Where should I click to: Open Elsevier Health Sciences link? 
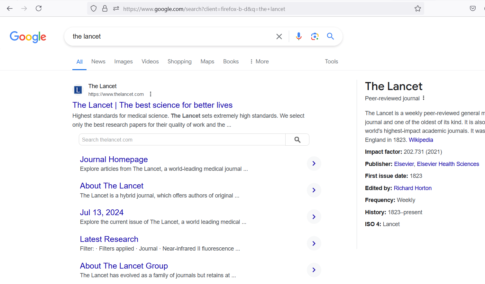(448, 164)
